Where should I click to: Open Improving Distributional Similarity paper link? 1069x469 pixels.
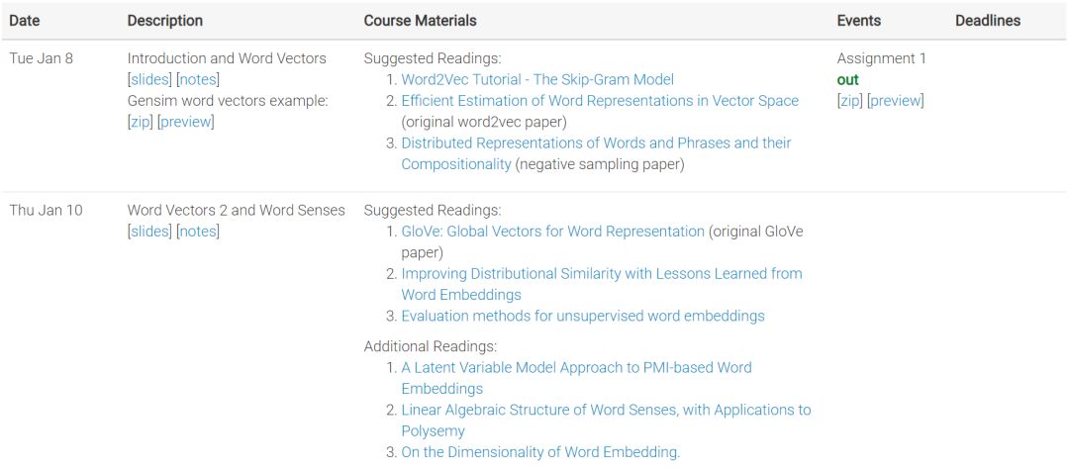click(601, 274)
